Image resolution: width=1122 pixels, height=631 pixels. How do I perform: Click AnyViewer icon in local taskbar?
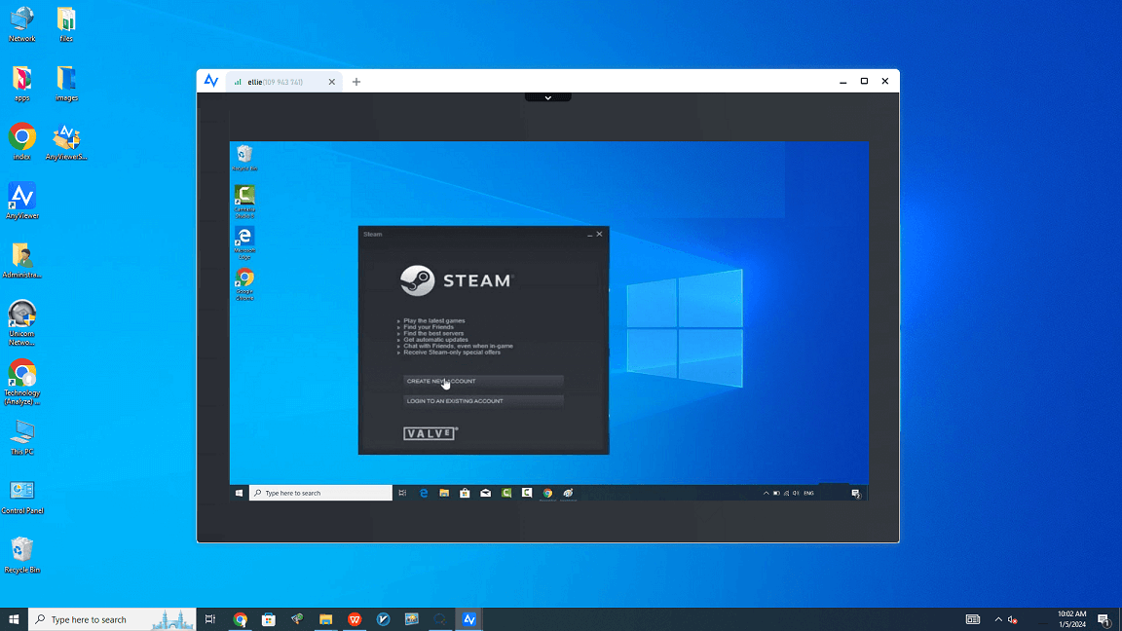point(469,619)
